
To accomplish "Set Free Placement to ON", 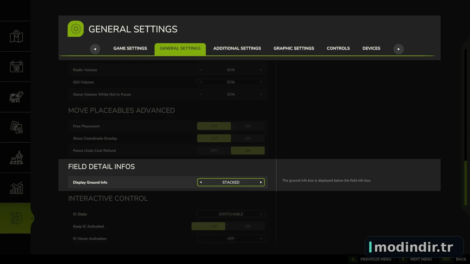I will (x=248, y=126).
